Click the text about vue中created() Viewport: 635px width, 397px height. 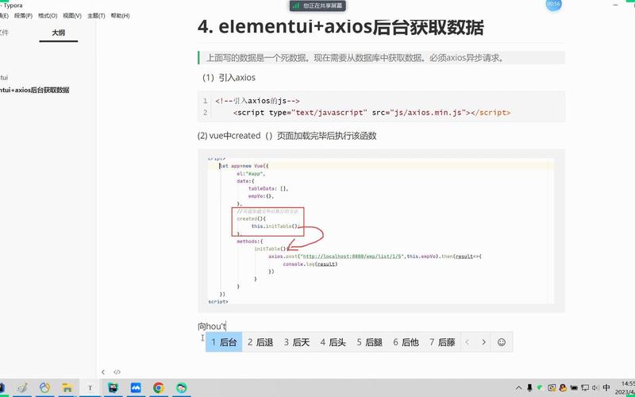tap(287, 136)
